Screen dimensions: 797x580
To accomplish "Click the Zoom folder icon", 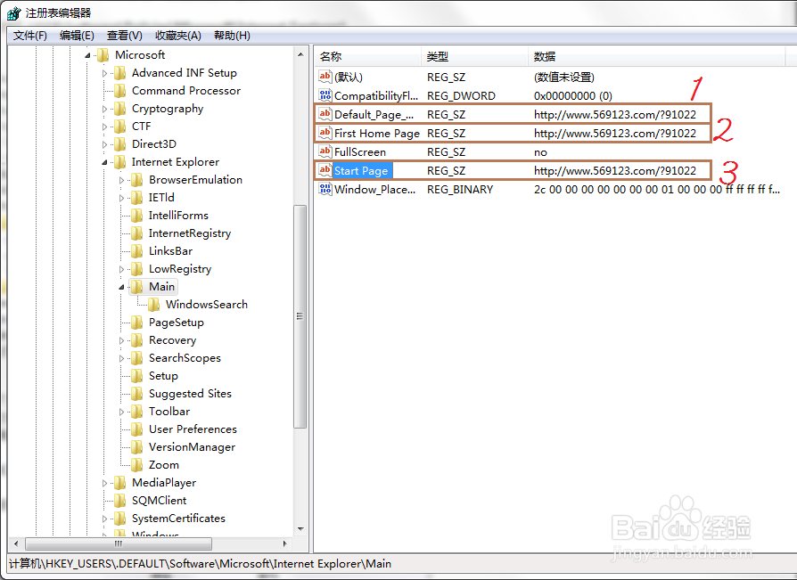I will pos(136,465).
